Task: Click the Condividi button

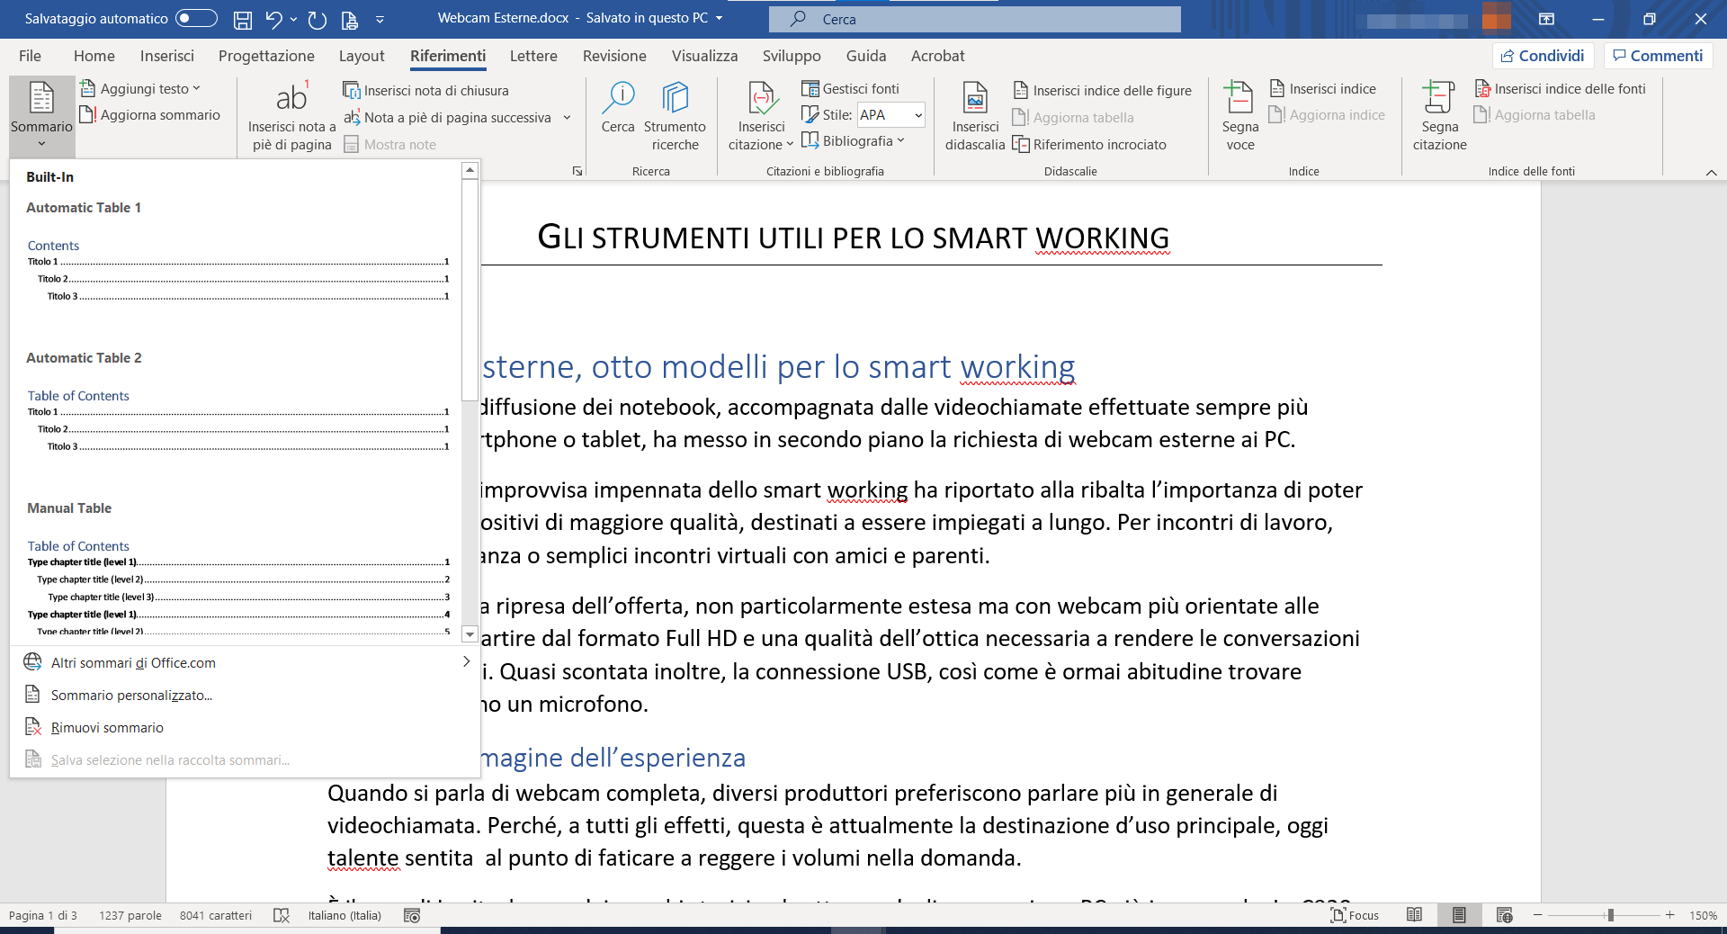Action: tap(1543, 56)
